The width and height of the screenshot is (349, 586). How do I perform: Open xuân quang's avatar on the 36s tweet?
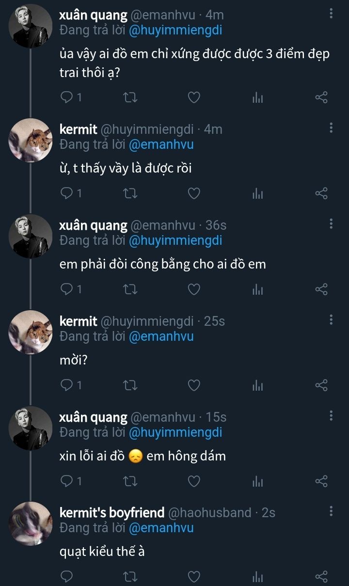click(x=31, y=236)
